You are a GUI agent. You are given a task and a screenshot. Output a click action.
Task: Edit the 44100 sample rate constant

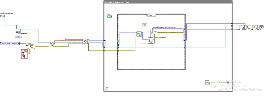tap(25, 51)
